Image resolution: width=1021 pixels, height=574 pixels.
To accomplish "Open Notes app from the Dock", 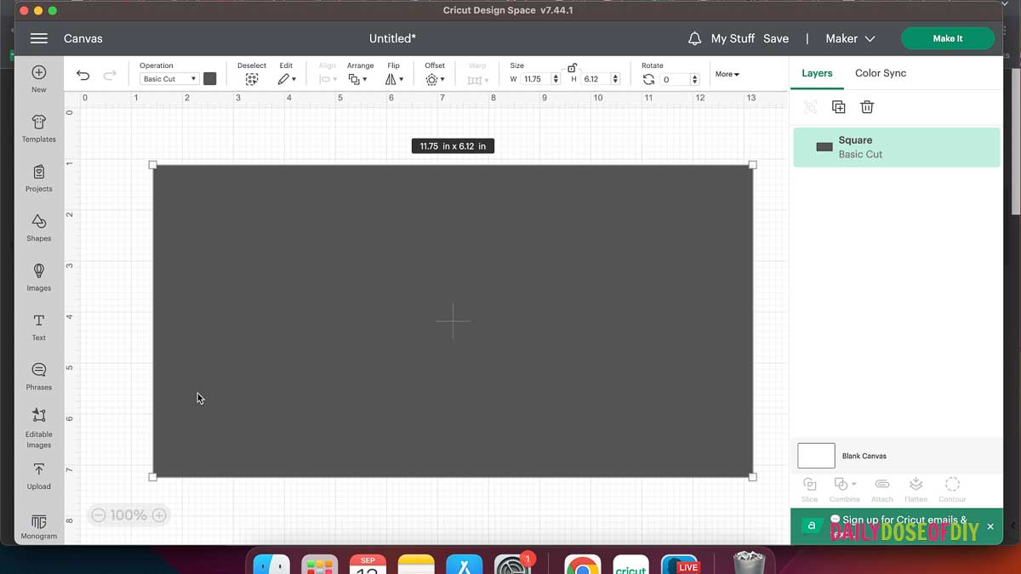I will click(416, 565).
